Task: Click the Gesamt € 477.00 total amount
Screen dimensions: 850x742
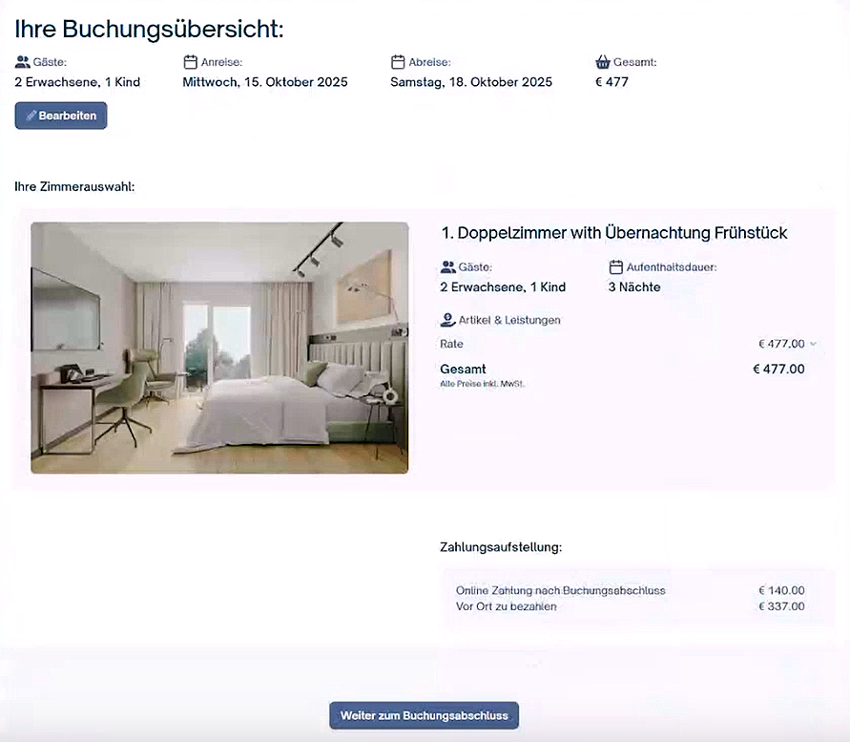Action: tap(778, 370)
